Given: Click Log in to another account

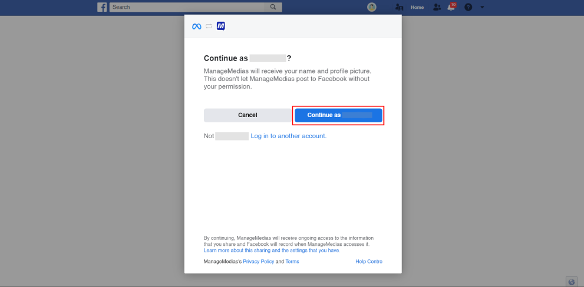Looking at the screenshot, I should (x=289, y=136).
